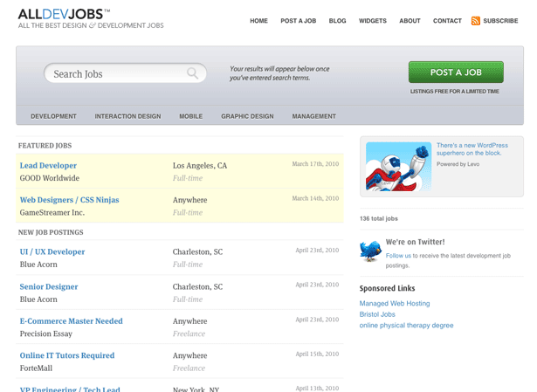Open the Senior Designer job listing

click(x=49, y=287)
